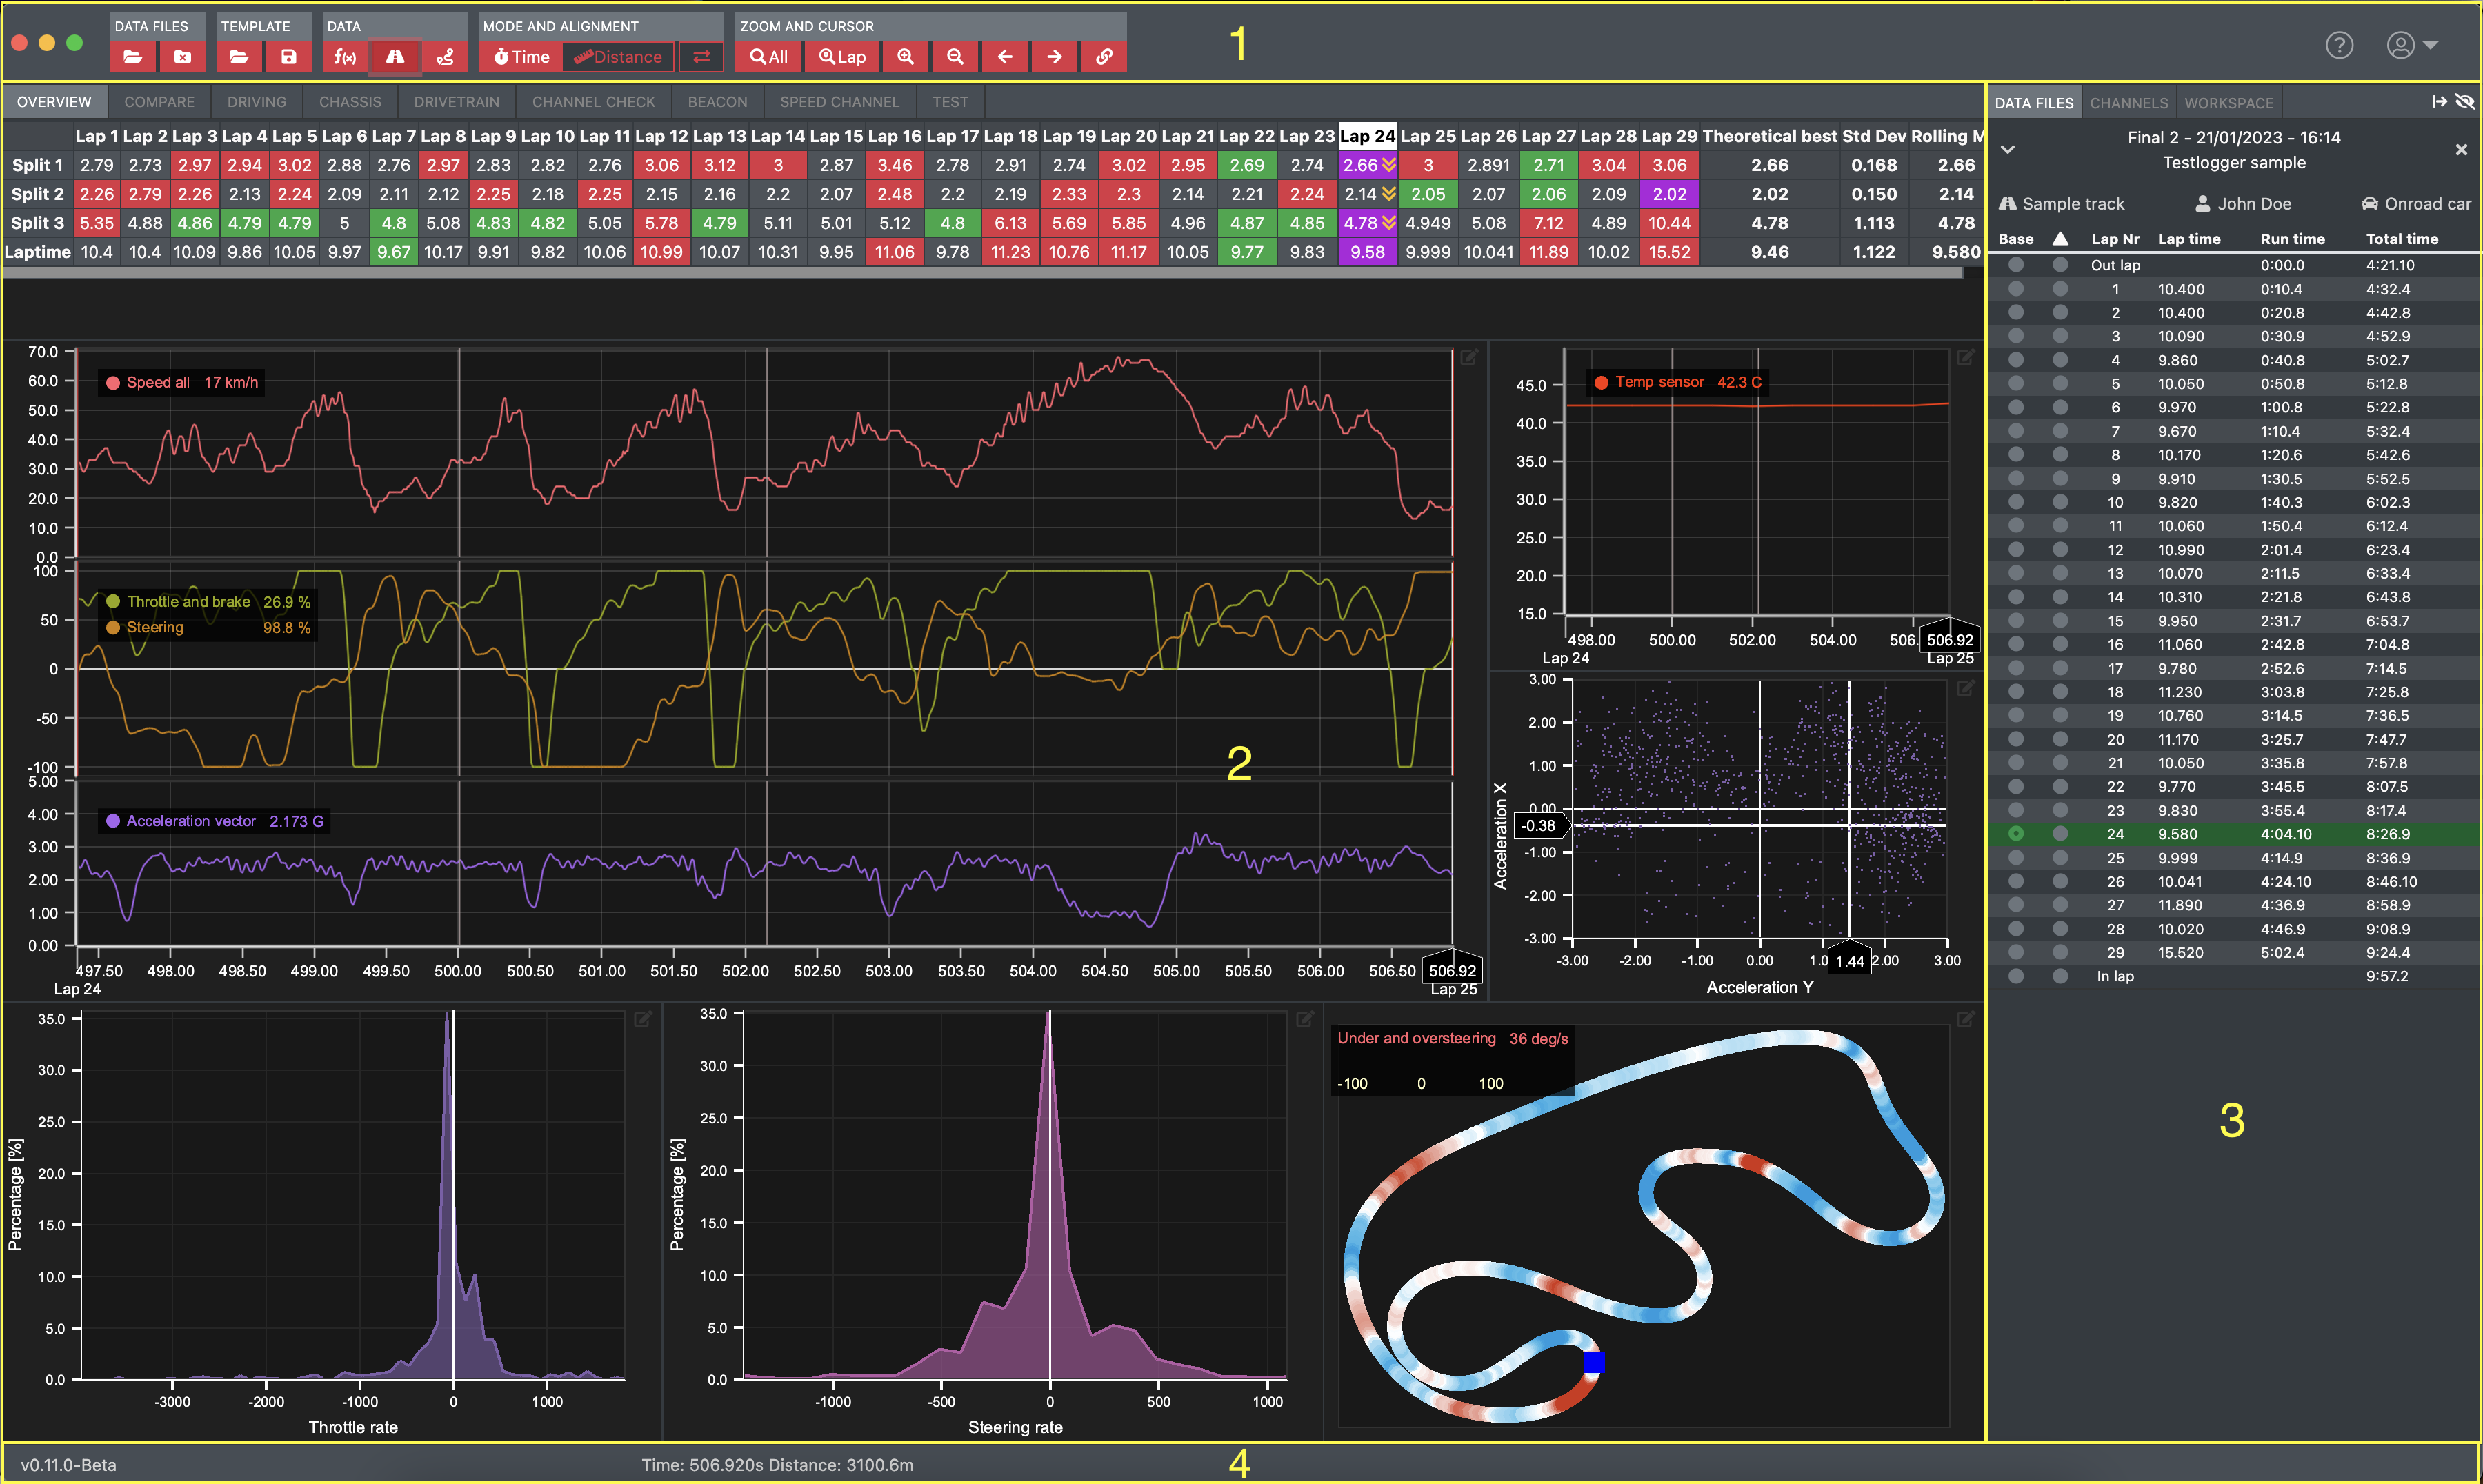Select lap 12 as base lap
Image resolution: width=2483 pixels, height=1484 pixels.
pos(2015,550)
